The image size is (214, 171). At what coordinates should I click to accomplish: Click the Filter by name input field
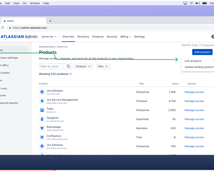pos(52,66)
